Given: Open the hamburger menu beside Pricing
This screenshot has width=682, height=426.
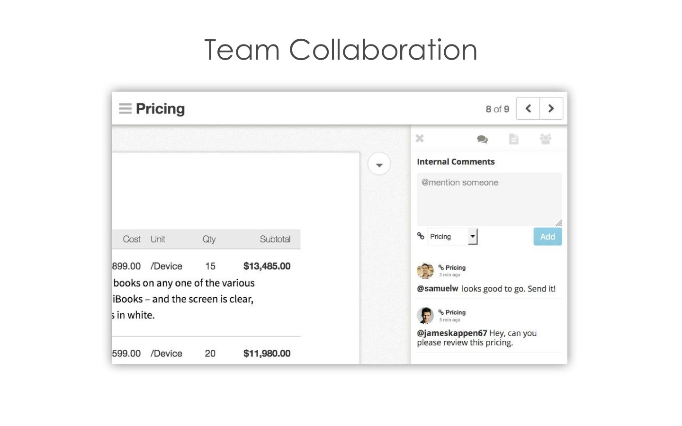Looking at the screenshot, I should [125, 109].
